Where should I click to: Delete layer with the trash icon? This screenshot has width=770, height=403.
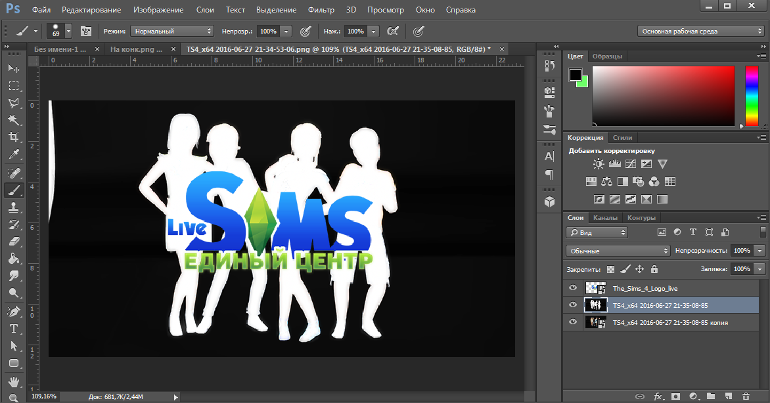point(746,396)
